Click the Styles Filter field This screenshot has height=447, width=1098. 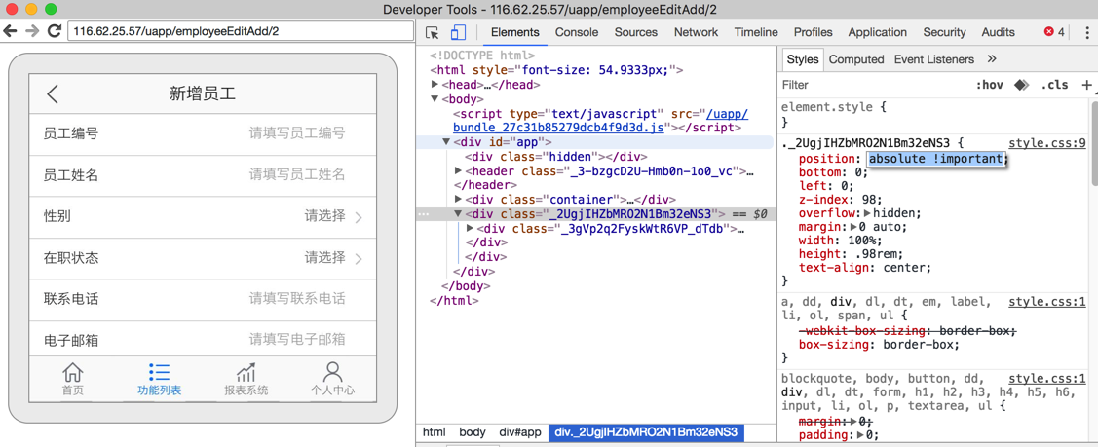coord(875,85)
